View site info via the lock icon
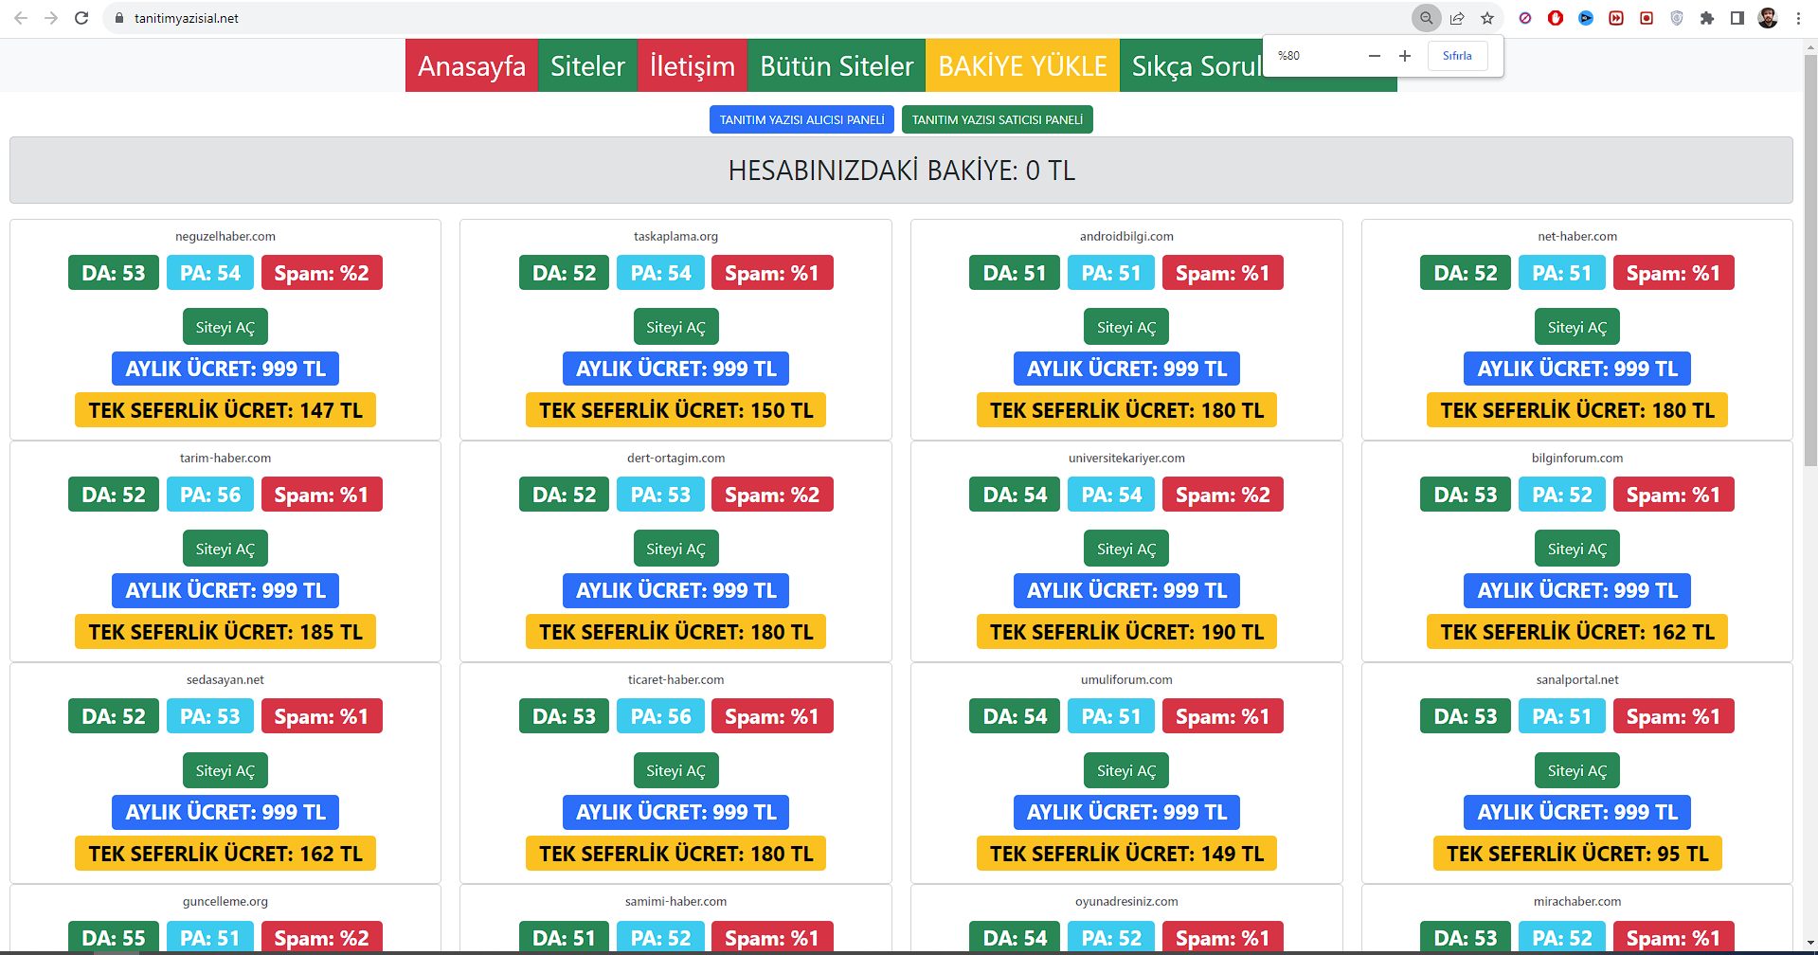The image size is (1818, 955). coord(119,18)
